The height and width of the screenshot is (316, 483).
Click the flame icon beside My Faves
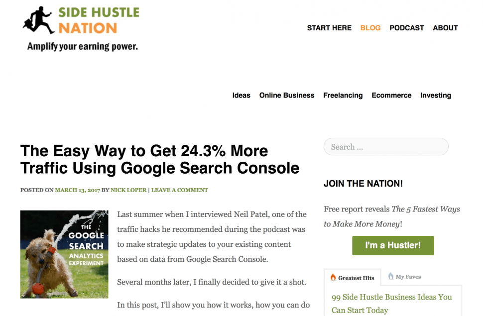[390, 276]
